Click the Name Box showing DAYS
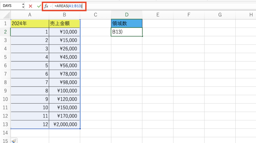 click(x=11, y=6)
